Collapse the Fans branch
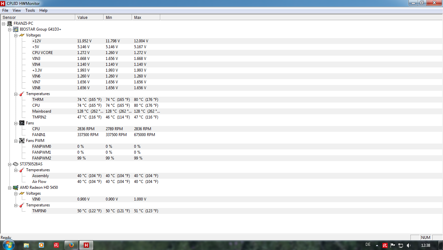The image size is (443, 250). (x=16, y=123)
